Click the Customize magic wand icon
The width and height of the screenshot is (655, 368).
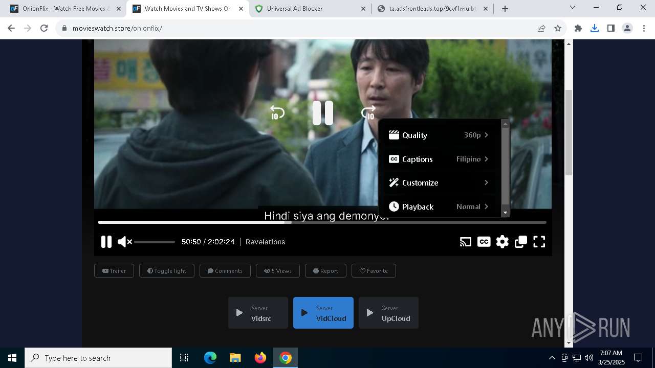394,182
